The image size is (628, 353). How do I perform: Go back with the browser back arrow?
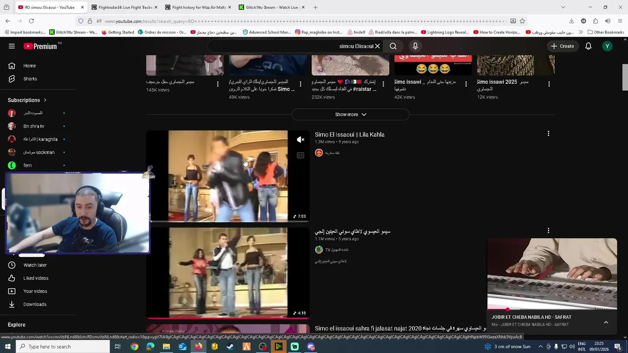8,21
